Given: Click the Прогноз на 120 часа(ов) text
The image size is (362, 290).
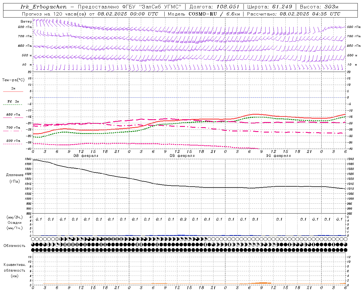Looking at the screenshot, I should pyautogui.click(x=54, y=14).
